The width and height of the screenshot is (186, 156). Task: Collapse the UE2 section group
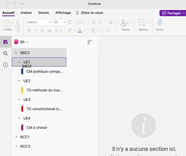[19, 81]
